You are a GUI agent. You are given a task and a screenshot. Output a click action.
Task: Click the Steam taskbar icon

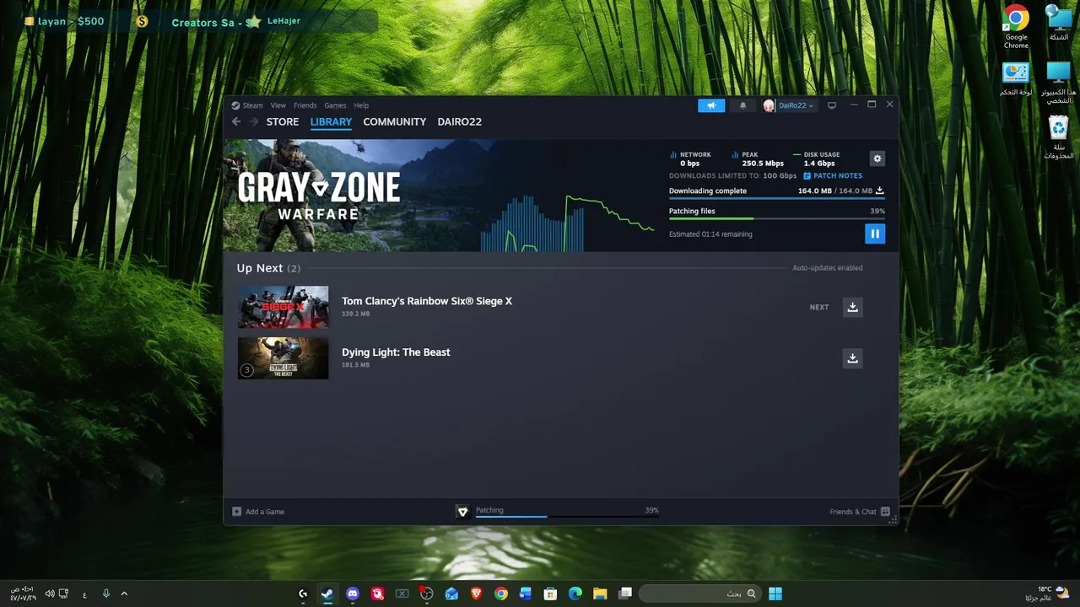click(327, 594)
